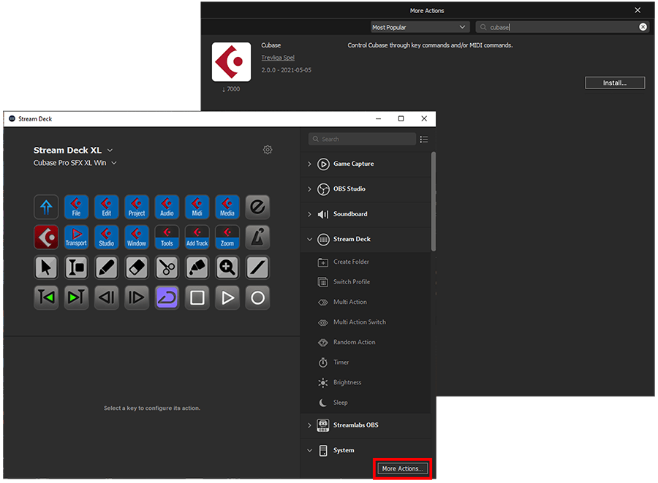Click Install for the Cubase plugin
658x483 pixels.
coord(614,82)
